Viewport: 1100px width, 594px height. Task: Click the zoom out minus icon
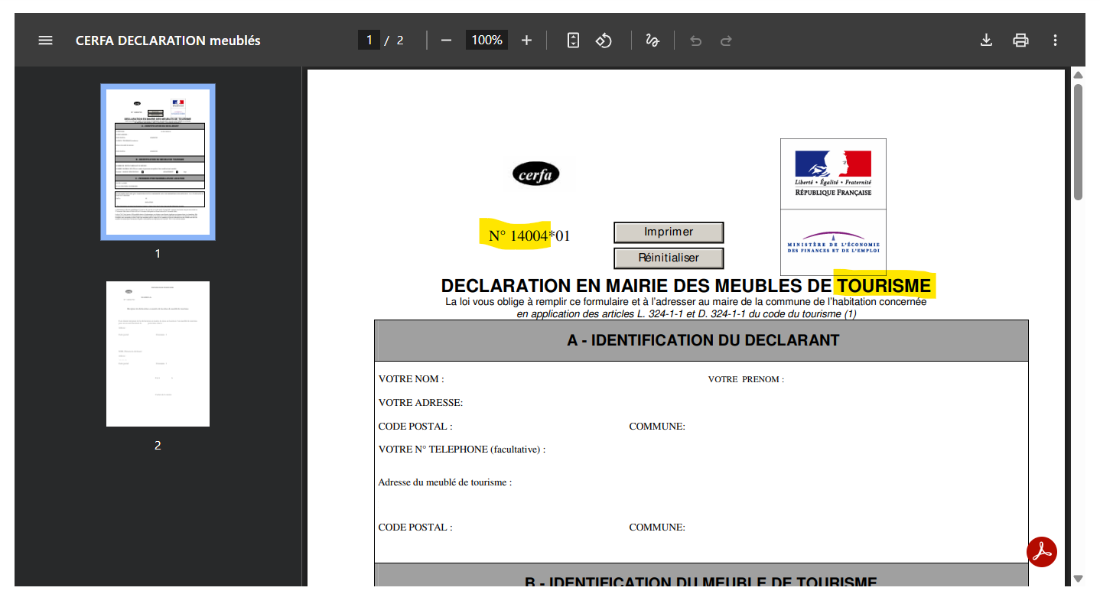coord(447,41)
